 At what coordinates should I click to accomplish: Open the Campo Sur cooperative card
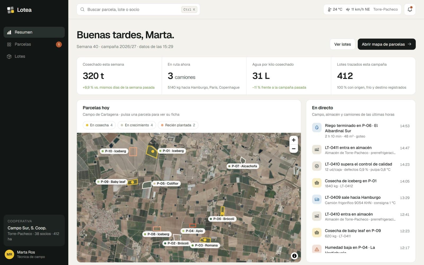(x=34, y=230)
